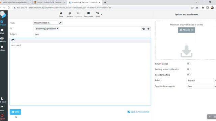Share this page from the address bar
Image resolution: width=216 pixels, height=121 pixels.
click(192, 8)
